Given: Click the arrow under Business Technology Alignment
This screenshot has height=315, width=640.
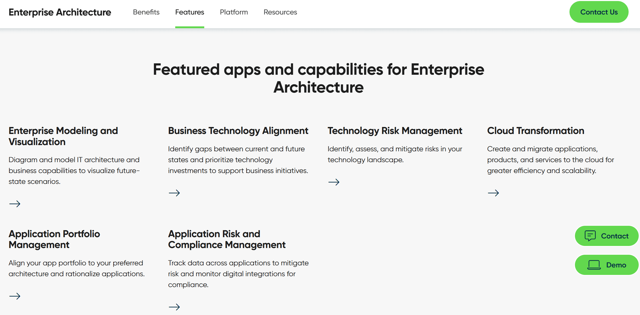Looking at the screenshot, I should [x=174, y=193].
